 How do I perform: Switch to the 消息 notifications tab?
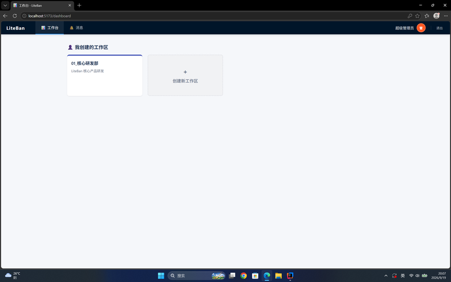[76, 28]
